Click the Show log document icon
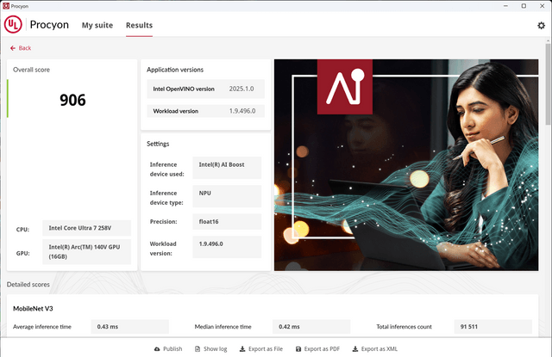552x357 pixels. (x=198, y=349)
